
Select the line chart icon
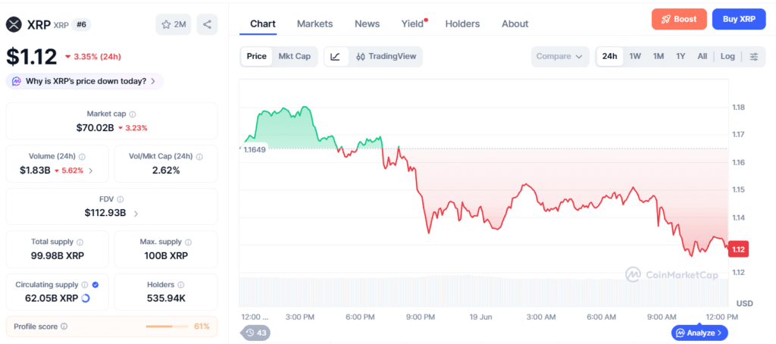pyautogui.click(x=336, y=56)
